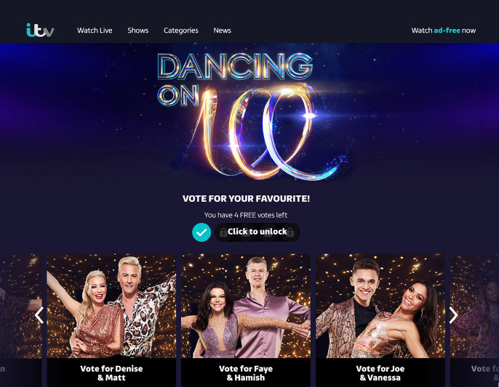This screenshot has width=499, height=387.
Task: Click the left padlock icon on unlock bar
Action: click(223, 232)
